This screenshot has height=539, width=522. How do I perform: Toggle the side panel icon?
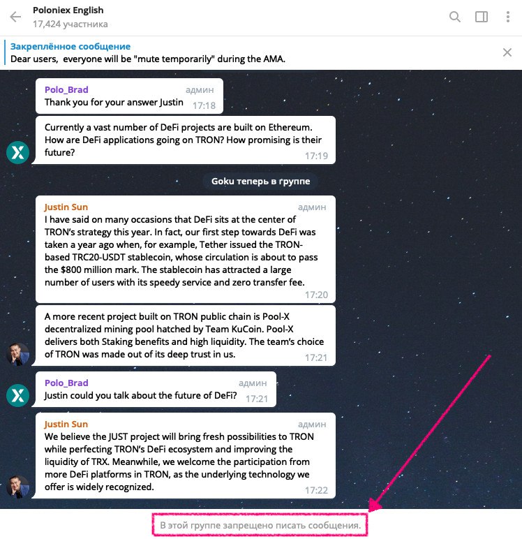coord(481,17)
